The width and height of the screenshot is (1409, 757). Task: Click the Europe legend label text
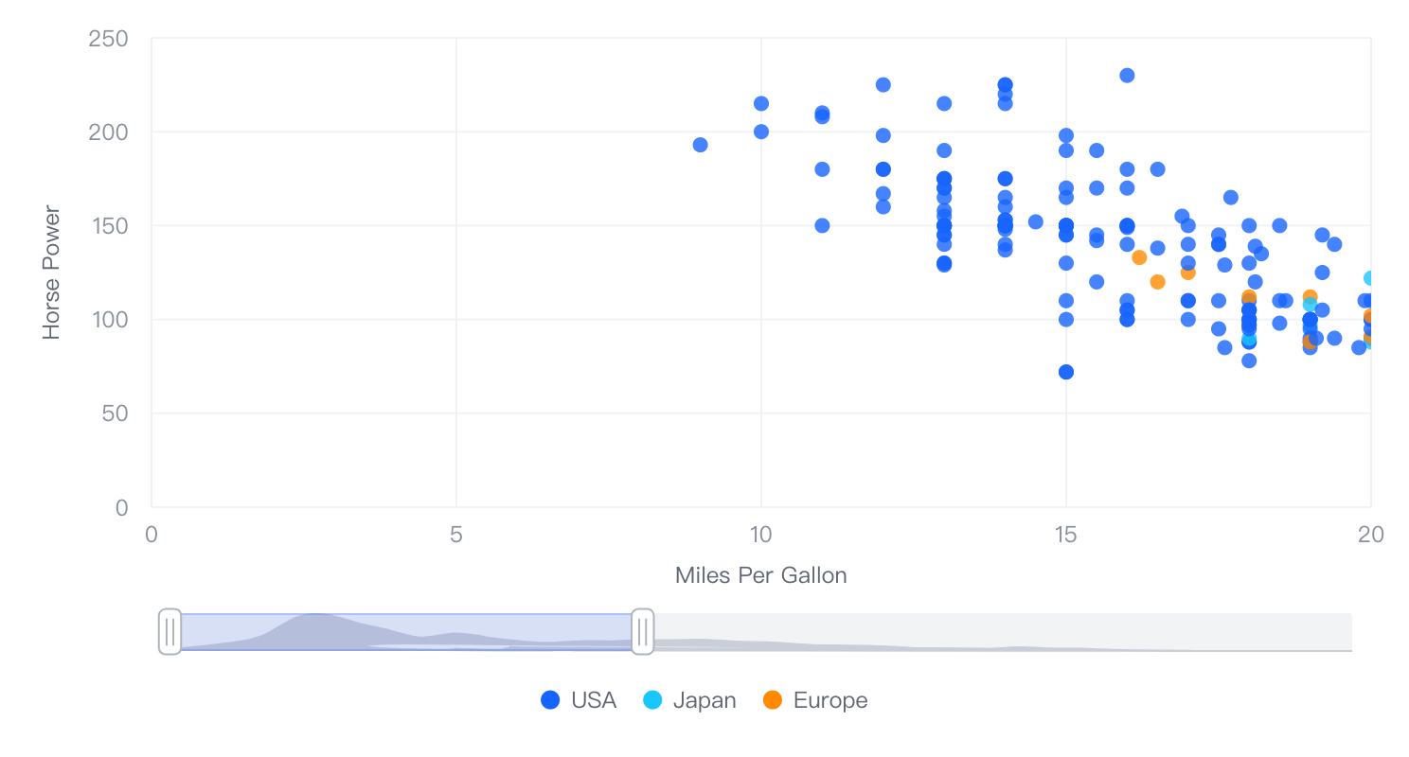830,700
